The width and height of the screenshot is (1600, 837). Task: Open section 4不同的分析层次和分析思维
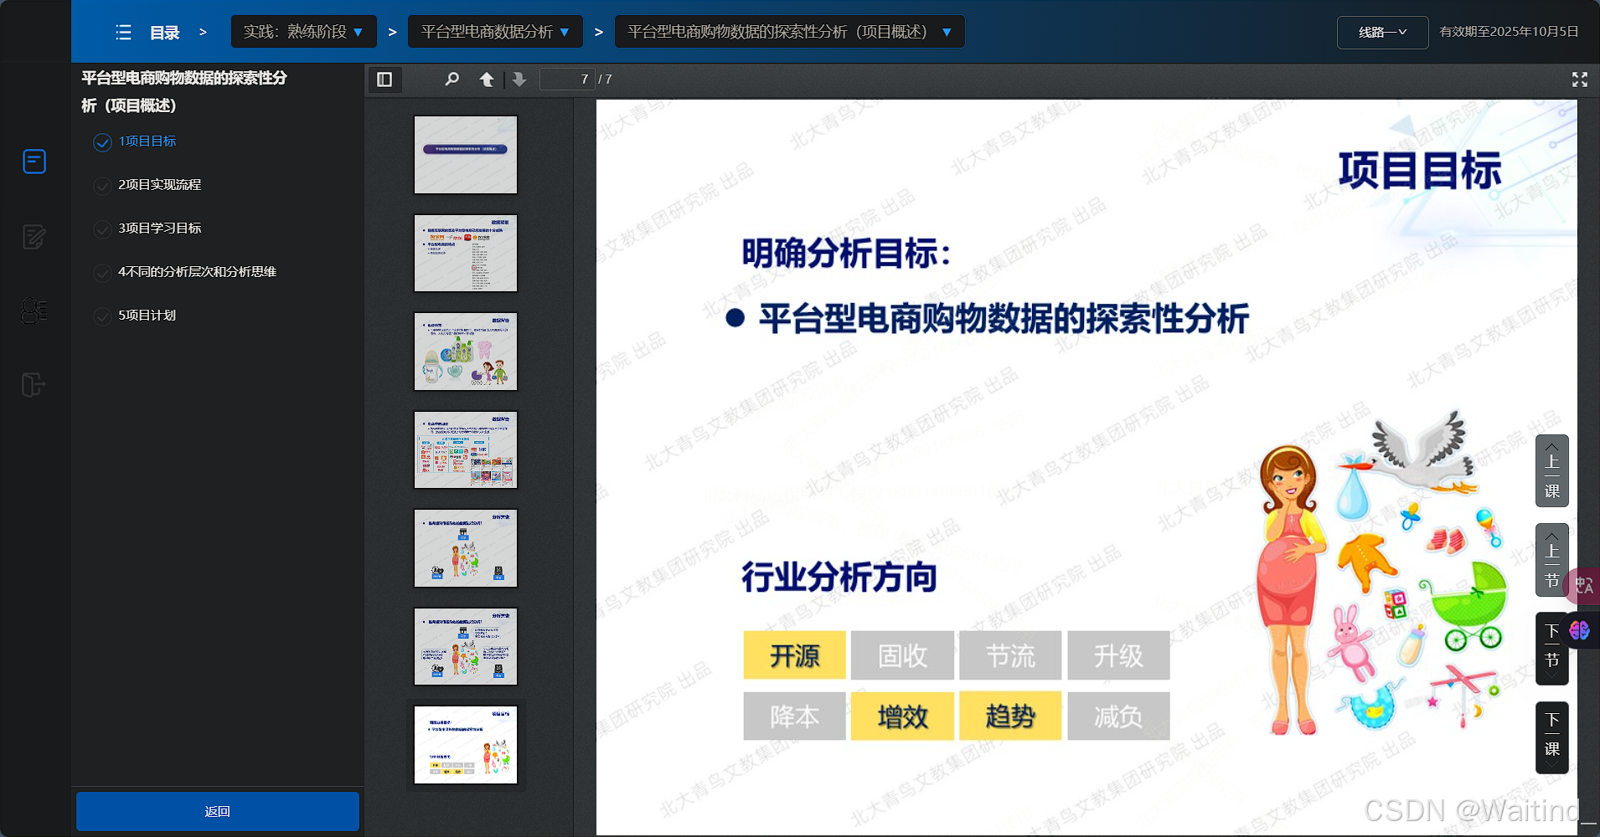[198, 272]
